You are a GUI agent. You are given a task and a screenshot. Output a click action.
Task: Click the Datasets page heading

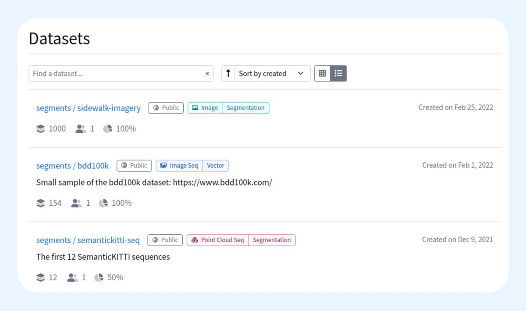(60, 39)
